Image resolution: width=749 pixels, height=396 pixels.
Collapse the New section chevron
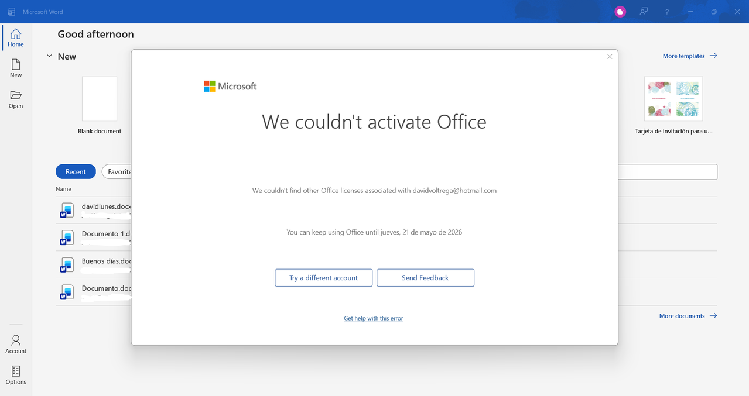pos(49,56)
